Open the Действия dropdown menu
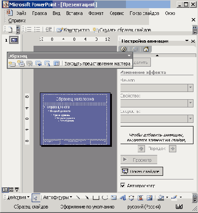The height and width of the screenshot is (213, 198). click(x=19, y=197)
